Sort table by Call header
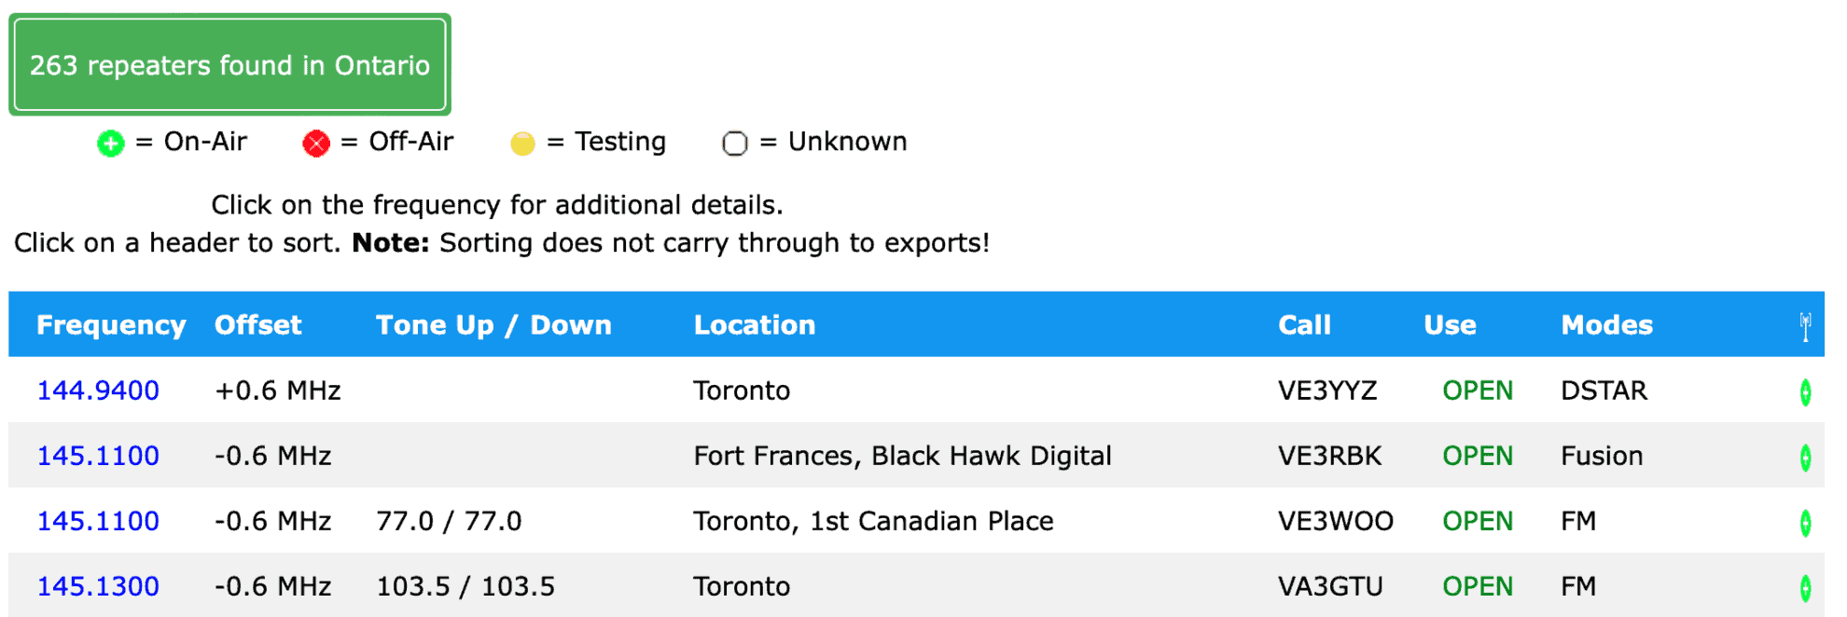Image resolution: width=1847 pixels, height=617 pixels. click(1304, 325)
